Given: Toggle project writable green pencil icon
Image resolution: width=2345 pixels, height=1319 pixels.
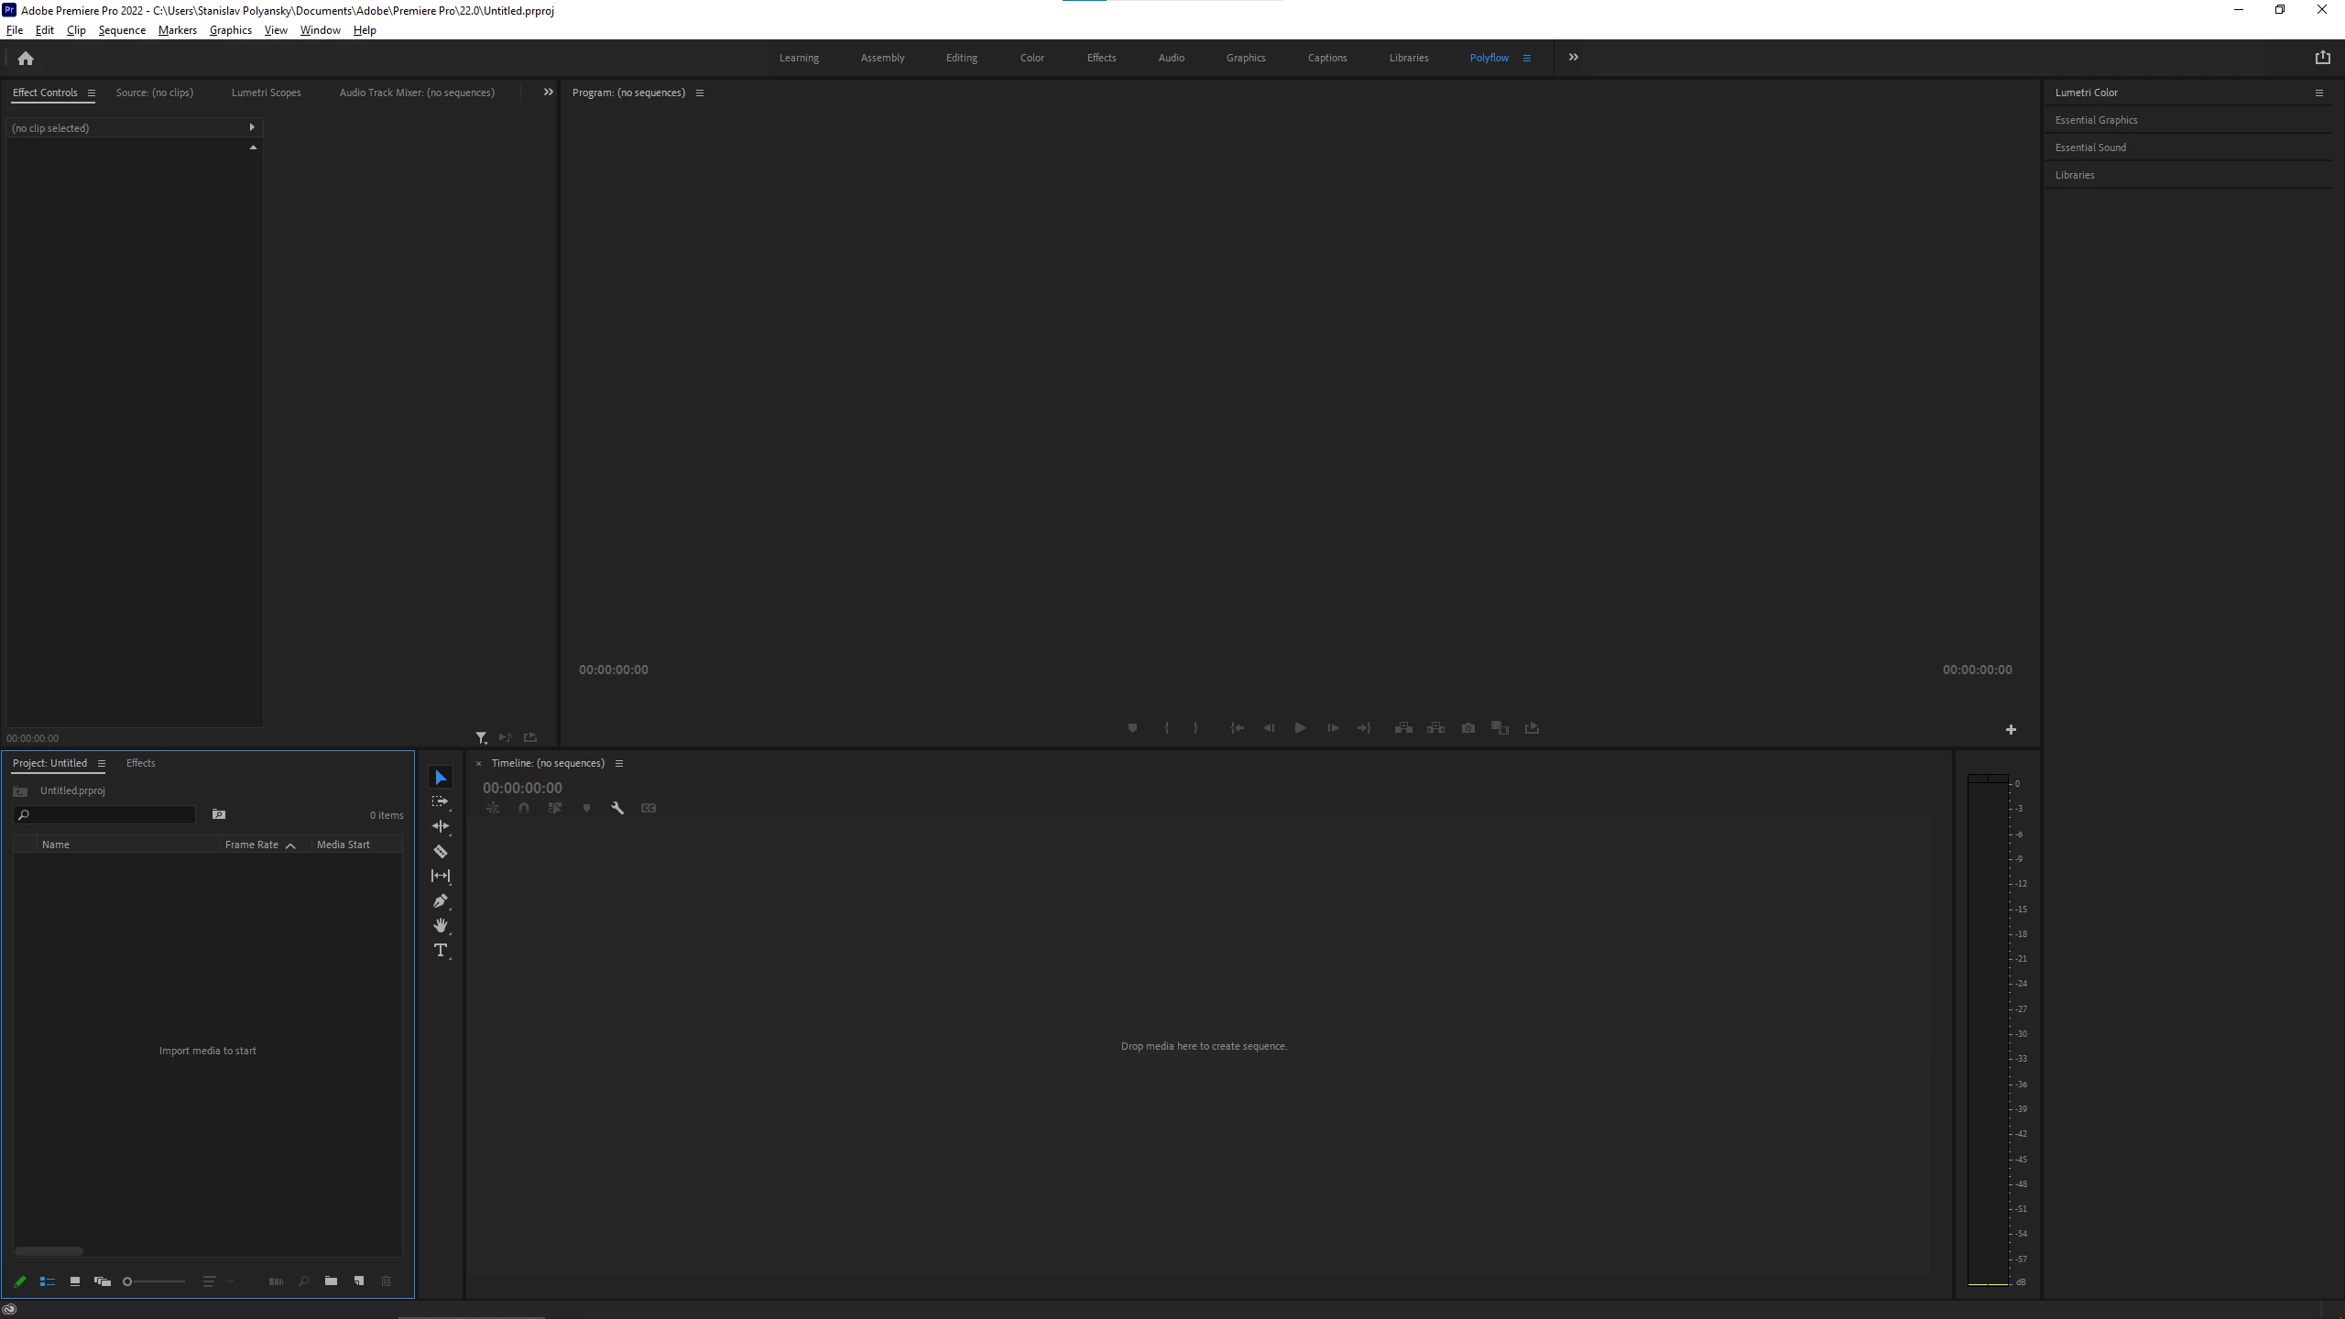Looking at the screenshot, I should click(20, 1281).
